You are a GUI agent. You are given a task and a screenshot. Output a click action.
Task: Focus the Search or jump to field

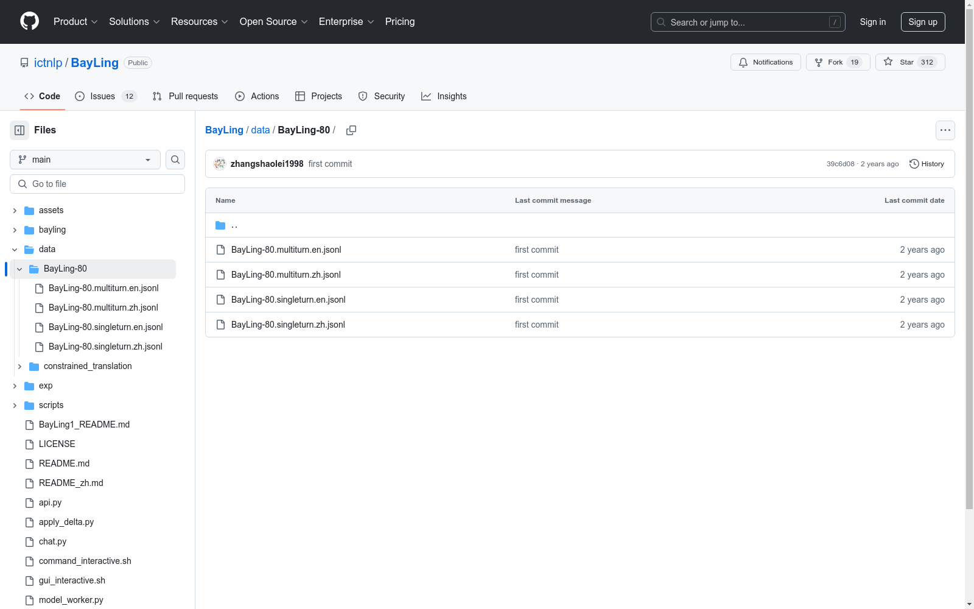[748, 22]
